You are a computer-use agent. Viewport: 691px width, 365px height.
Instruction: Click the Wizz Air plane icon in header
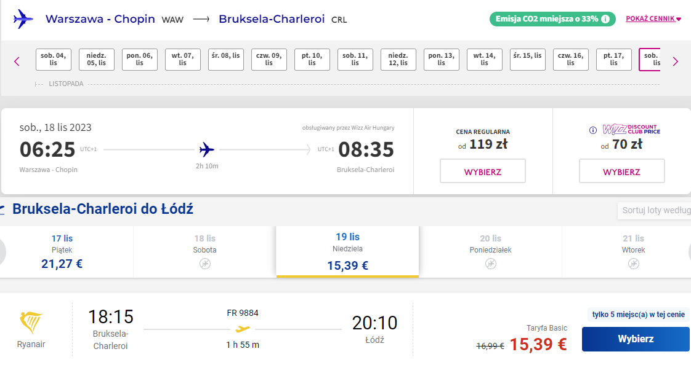point(23,19)
